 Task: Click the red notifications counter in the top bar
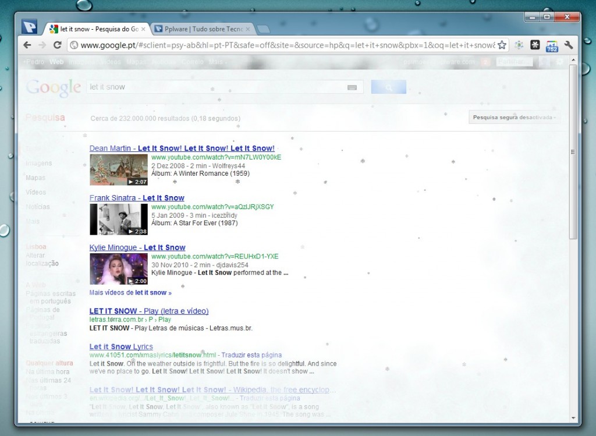pos(485,62)
